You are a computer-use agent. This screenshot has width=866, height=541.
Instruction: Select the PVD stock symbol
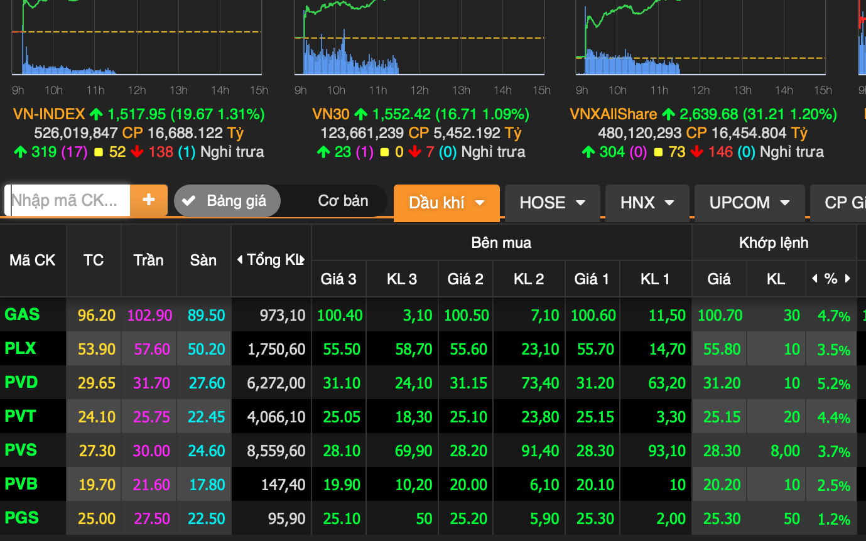[x=21, y=382]
